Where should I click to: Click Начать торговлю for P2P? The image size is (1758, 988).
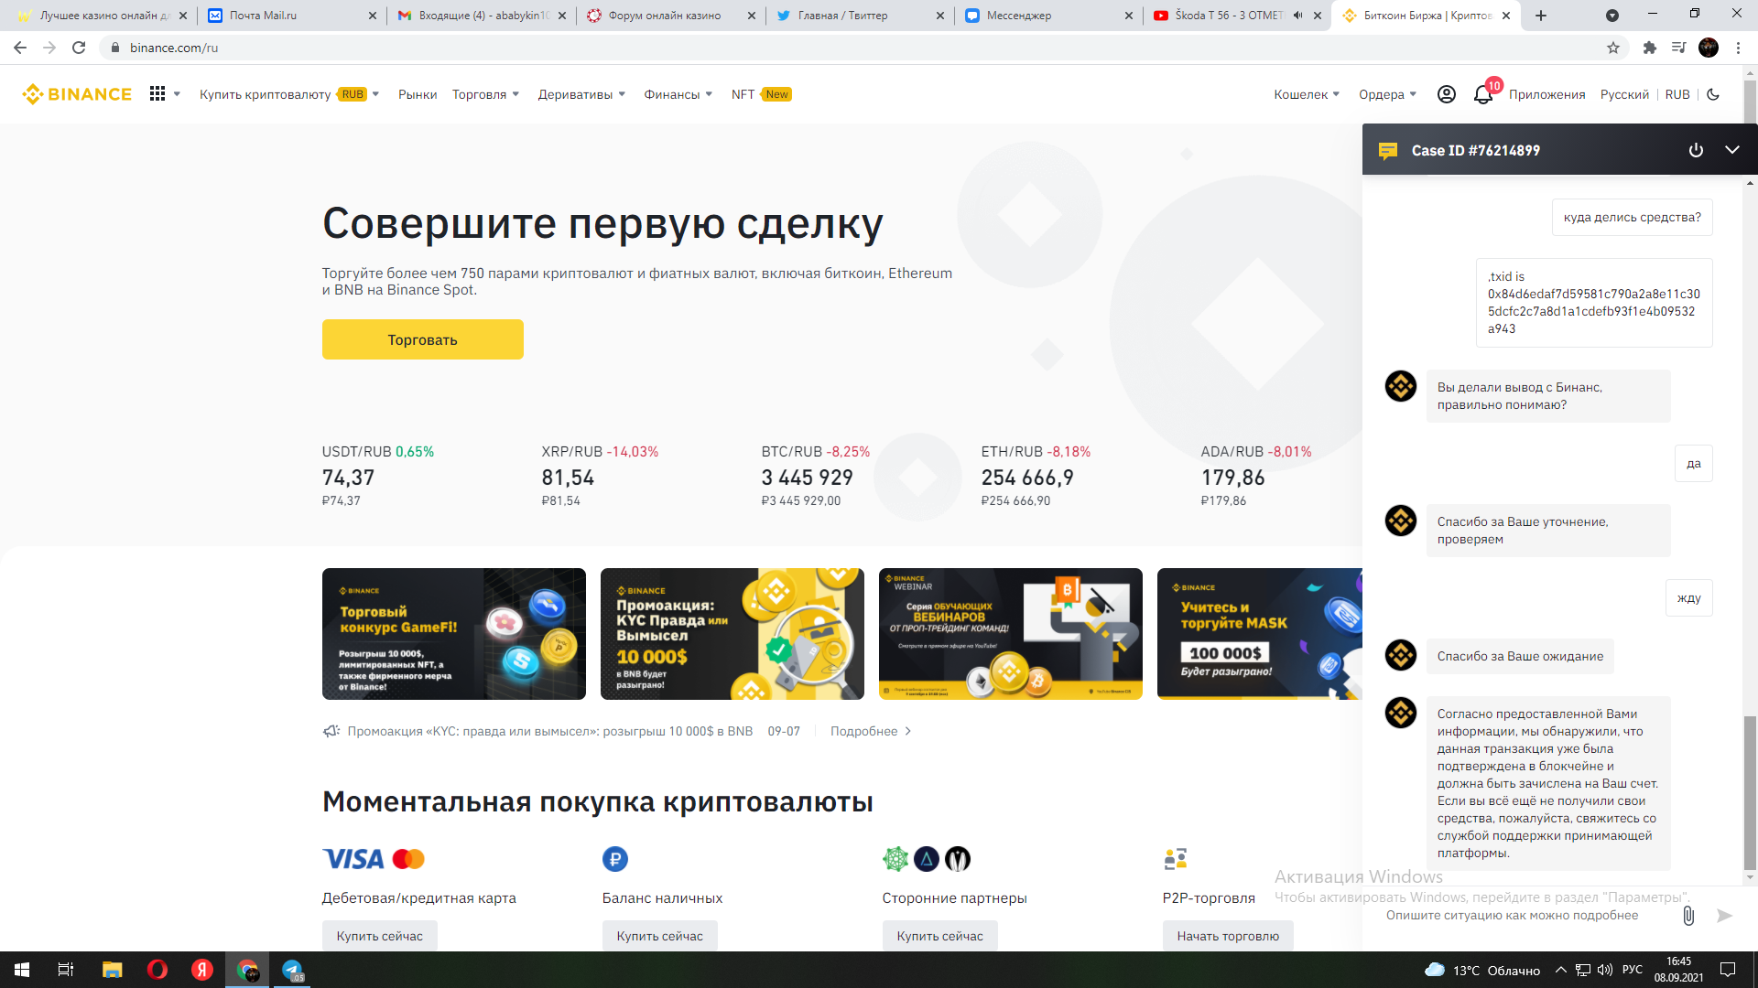point(1228,936)
